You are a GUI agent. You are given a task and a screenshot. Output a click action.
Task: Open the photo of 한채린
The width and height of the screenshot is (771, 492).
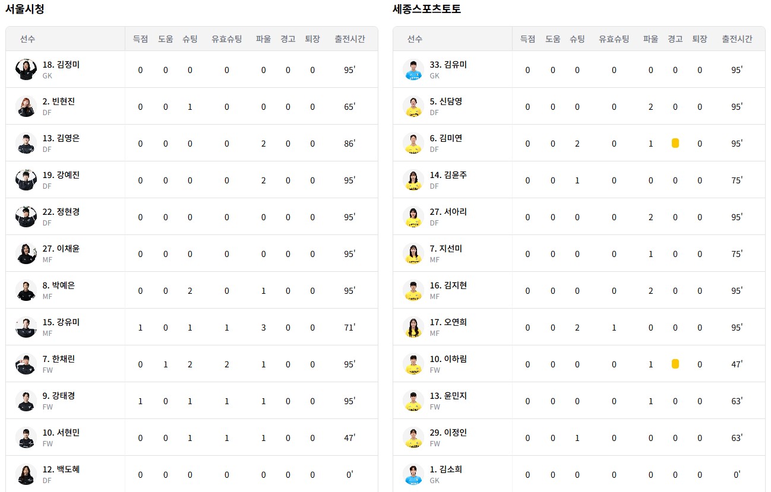pyautogui.click(x=26, y=364)
